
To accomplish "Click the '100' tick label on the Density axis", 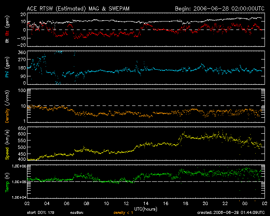I will (22, 90).
